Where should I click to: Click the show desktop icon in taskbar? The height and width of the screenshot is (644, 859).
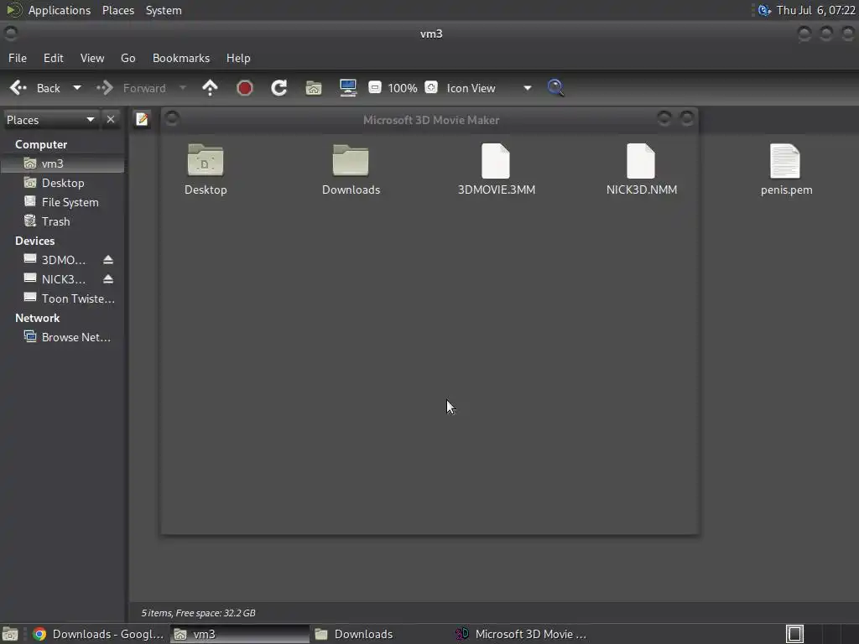[10, 634]
